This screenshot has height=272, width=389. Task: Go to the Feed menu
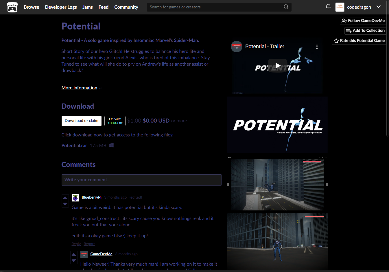click(104, 7)
